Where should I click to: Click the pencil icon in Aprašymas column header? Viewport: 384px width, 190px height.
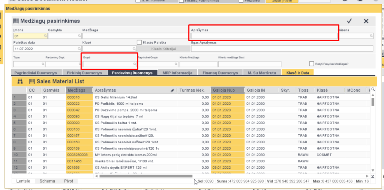click(x=172, y=90)
